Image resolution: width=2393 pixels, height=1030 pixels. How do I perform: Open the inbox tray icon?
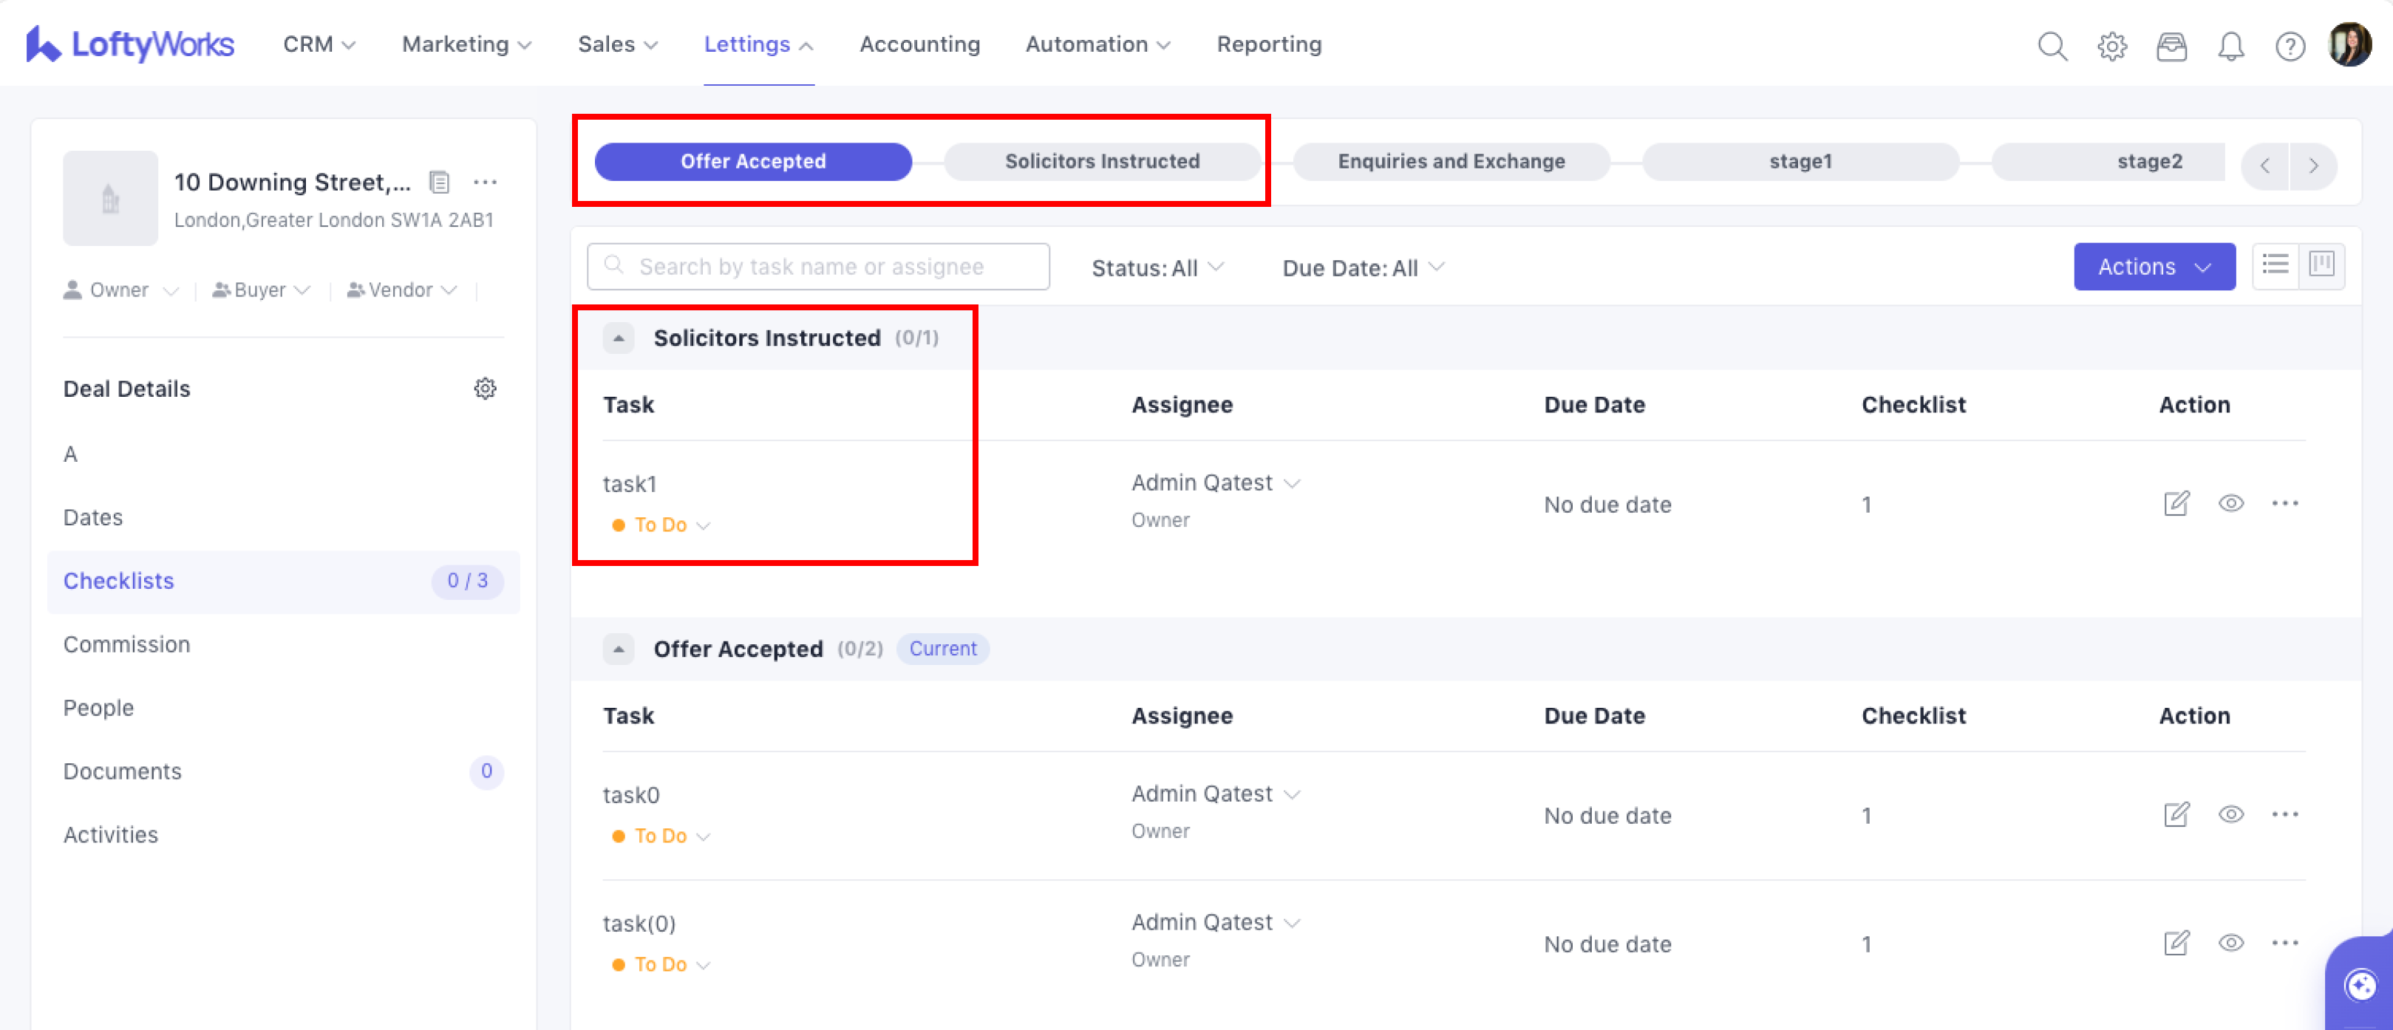point(2171,46)
